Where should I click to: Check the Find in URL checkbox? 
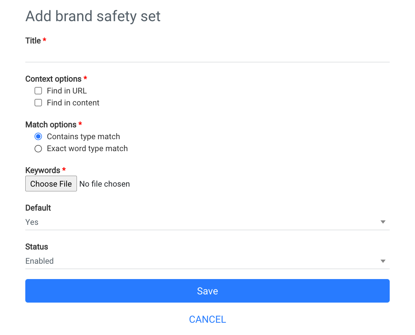pyautogui.click(x=38, y=91)
